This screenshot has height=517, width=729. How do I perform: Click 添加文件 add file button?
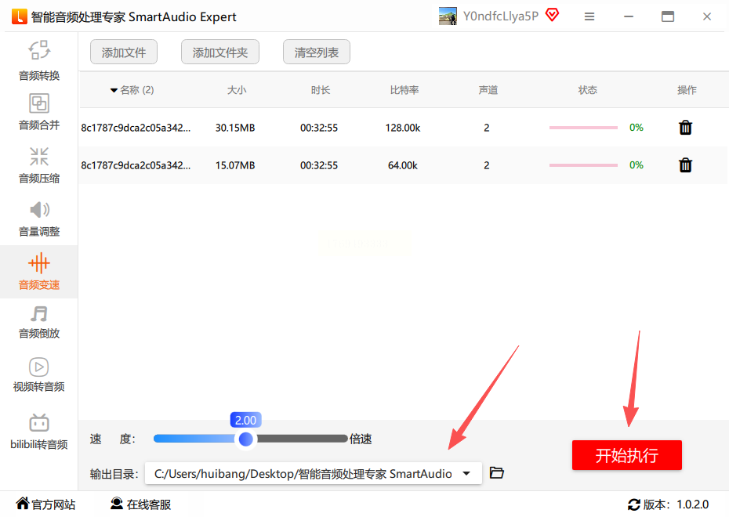click(x=124, y=52)
